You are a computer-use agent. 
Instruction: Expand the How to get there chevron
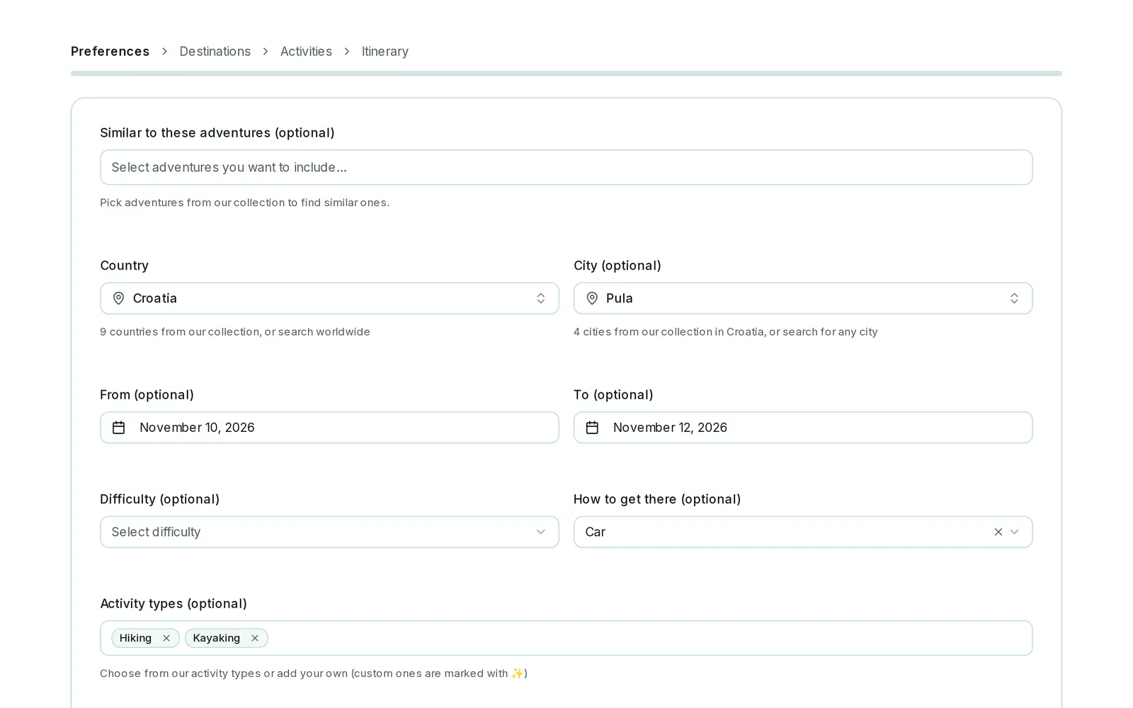1015,532
